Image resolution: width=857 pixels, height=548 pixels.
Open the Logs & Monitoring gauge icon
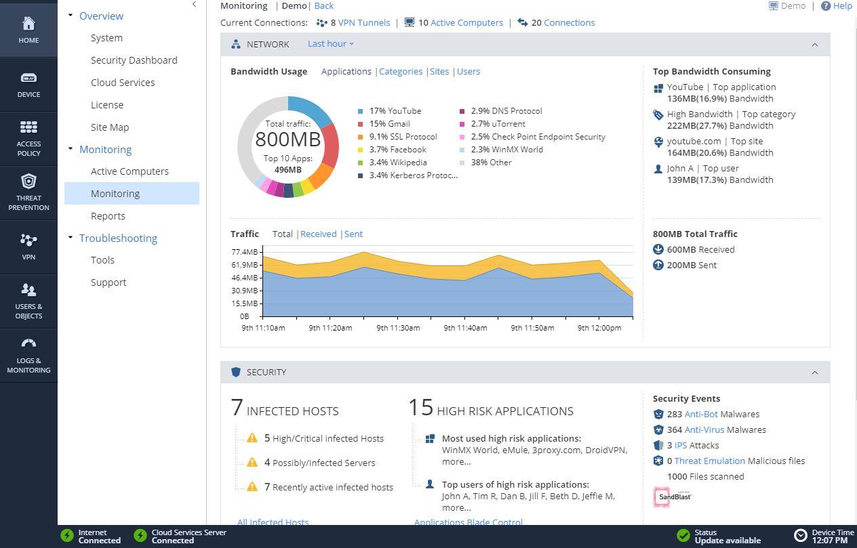pos(28,344)
